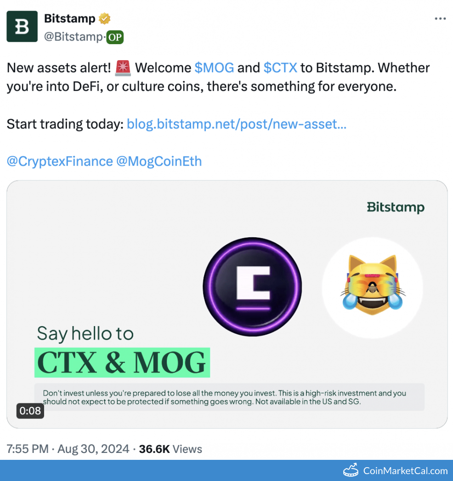
Task: Click the green OP badge
Action: [x=115, y=37]
